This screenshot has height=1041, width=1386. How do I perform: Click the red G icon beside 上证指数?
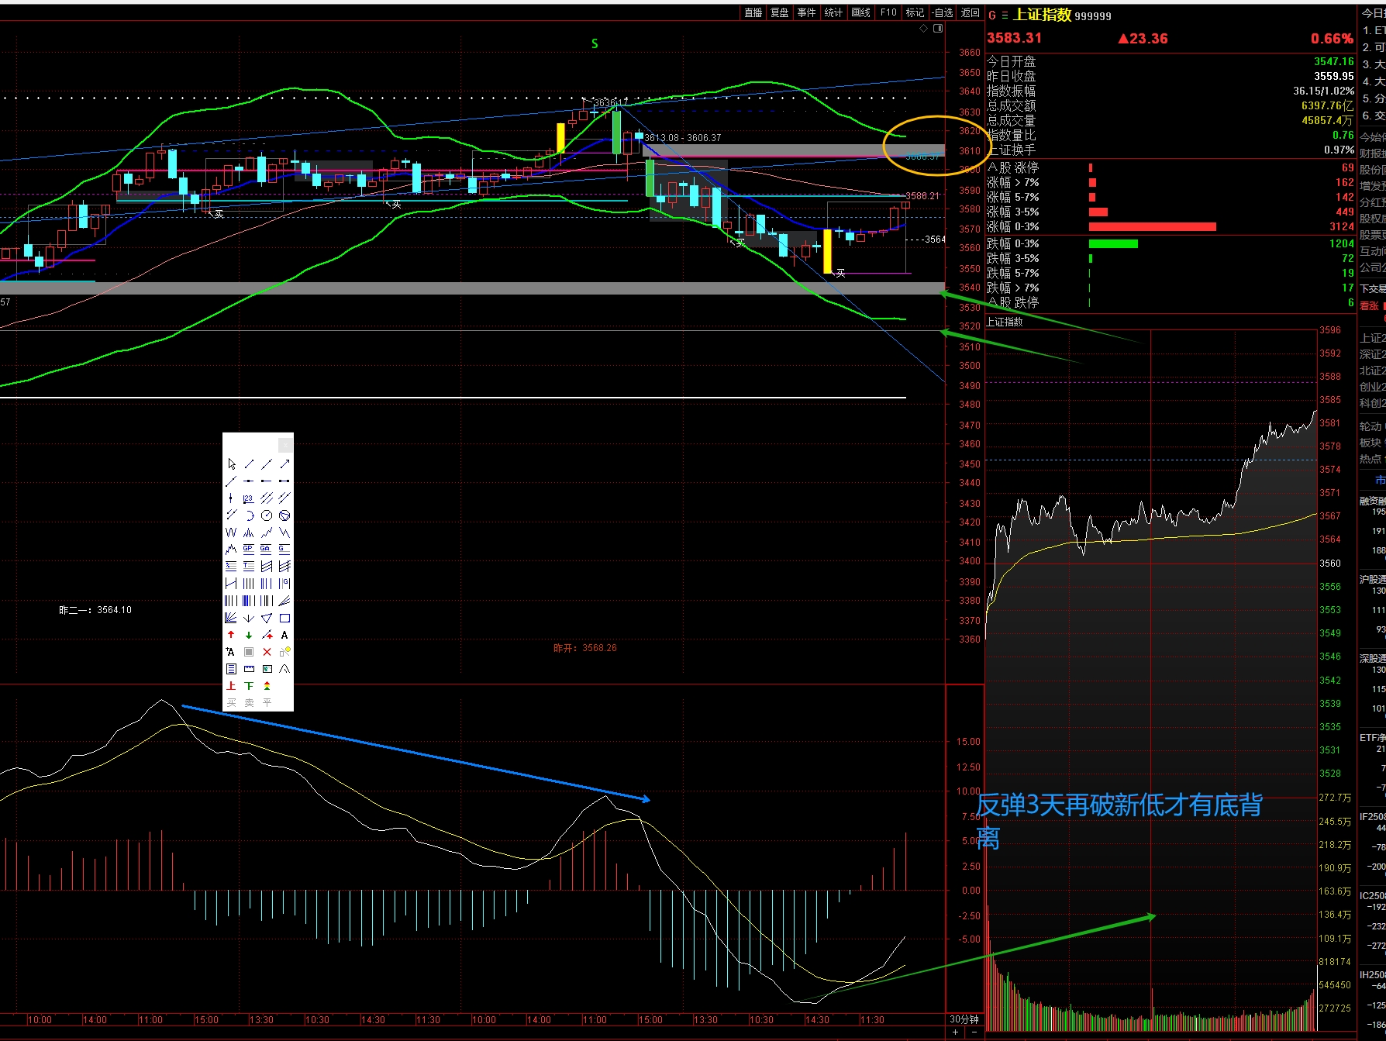992,15
